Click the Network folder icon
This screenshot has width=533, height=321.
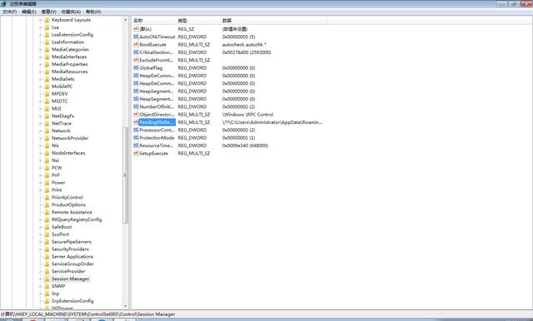point(47,131)
